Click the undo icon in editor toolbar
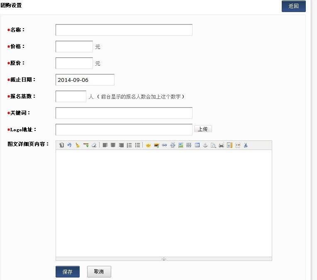Viewport: 317px width, 280px height. coord(69,145)
